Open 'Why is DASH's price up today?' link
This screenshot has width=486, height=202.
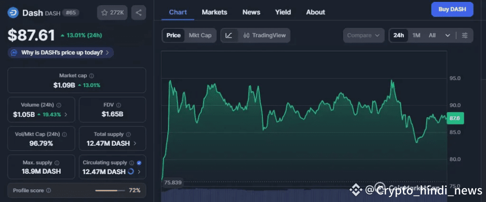tap(61, 53)
